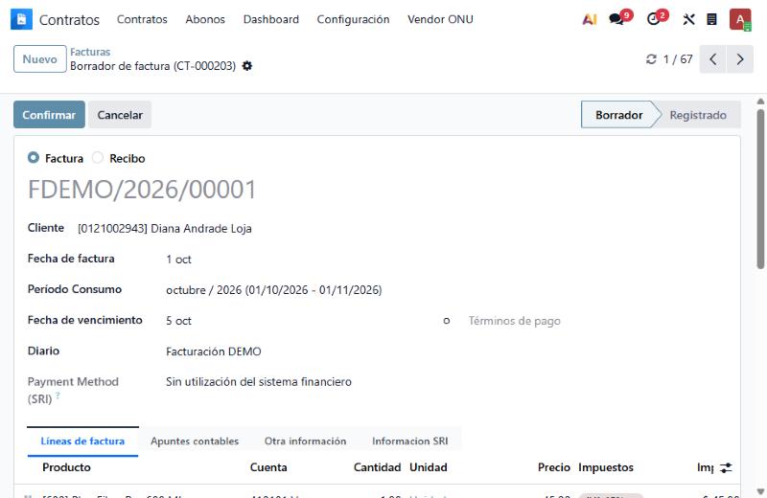Open the Contratos app home icon
Viewport: 767px width, 498px height.
[x=21, y=19]
